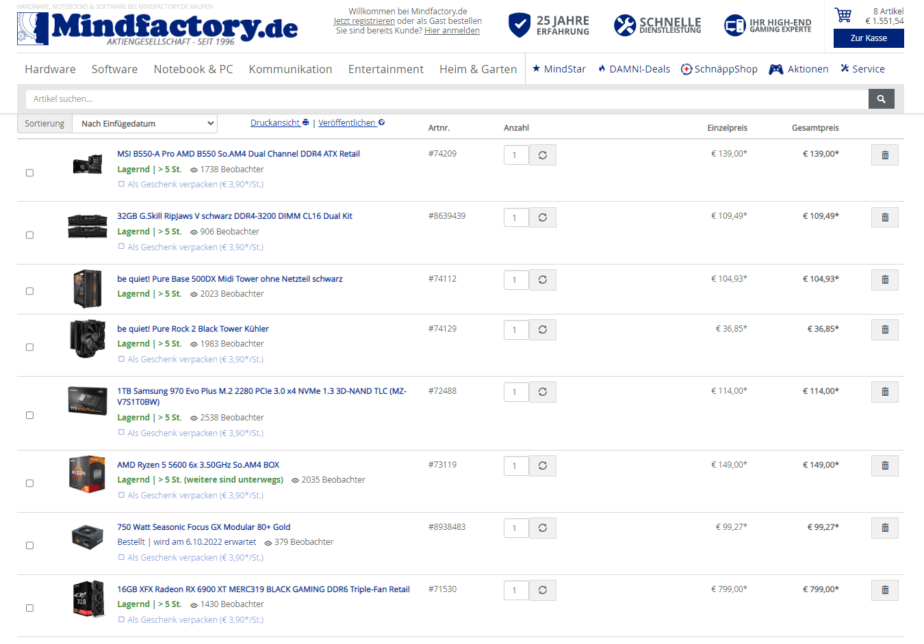Click the shopping cart icon
924x644 pixels.
point(843,14)
